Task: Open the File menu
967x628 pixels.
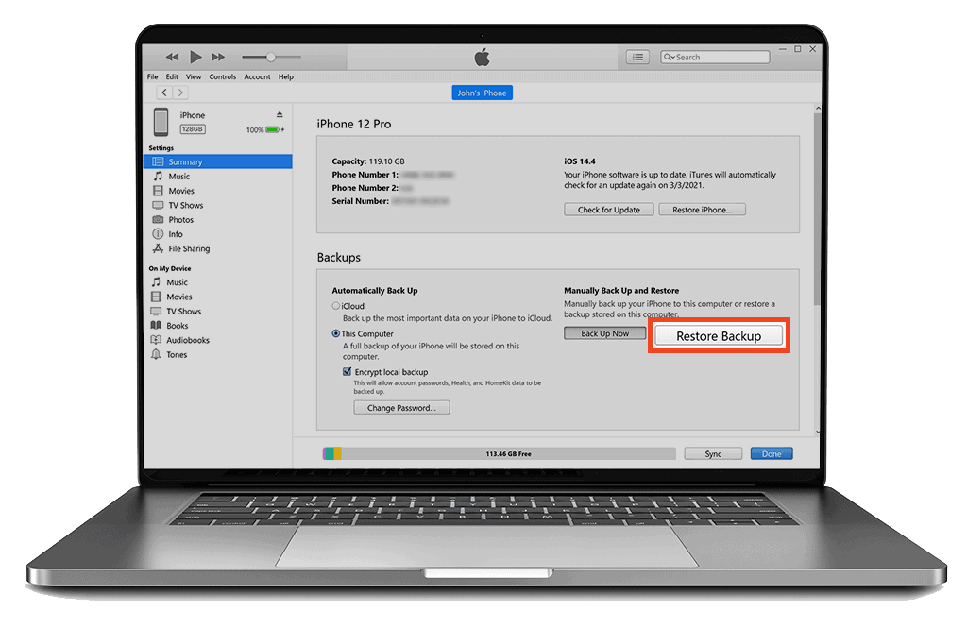Action: tap(152, 77)
